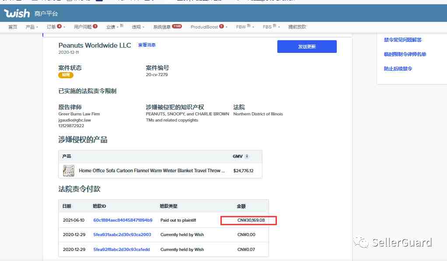Click the 1160 notification badge

(177, 26)
